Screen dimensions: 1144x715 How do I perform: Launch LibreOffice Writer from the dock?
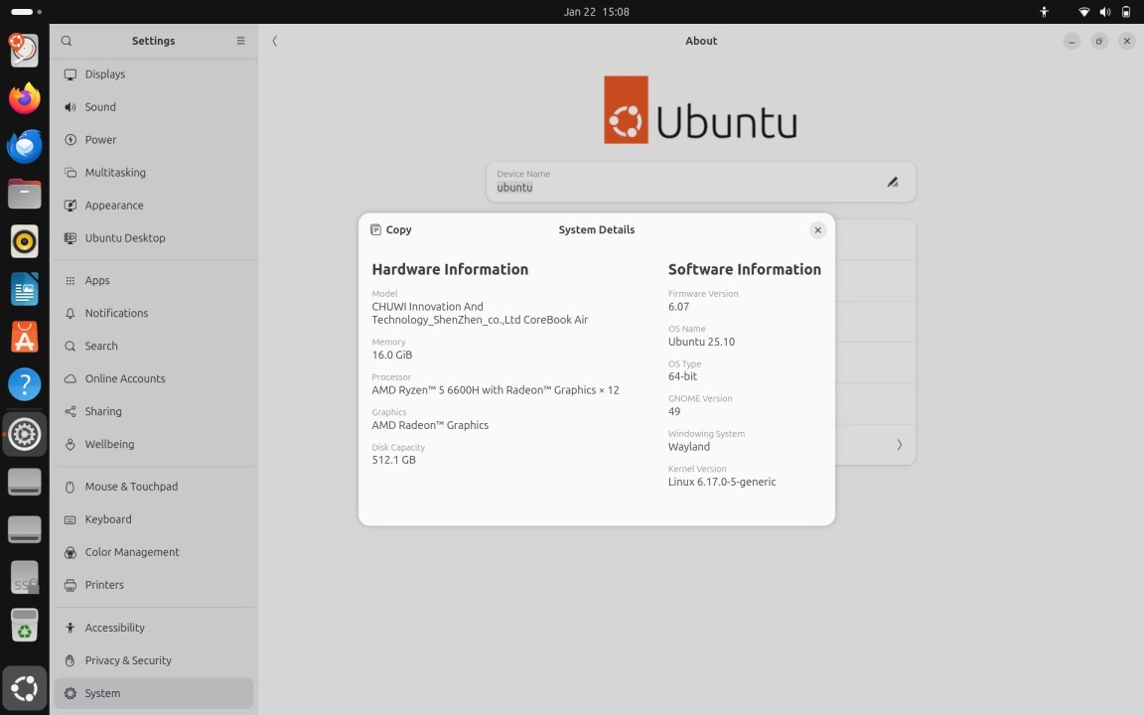pyautogui.click(x=24, y=289)
